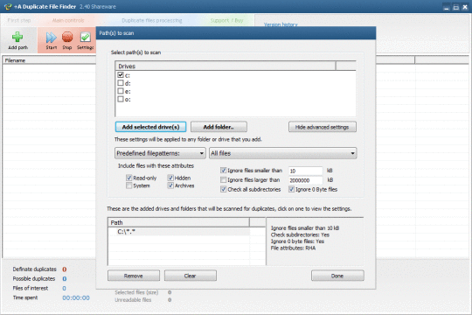The image size is (472, 315).
Task: Click the Clear button
Action: [x=190, y=276]
